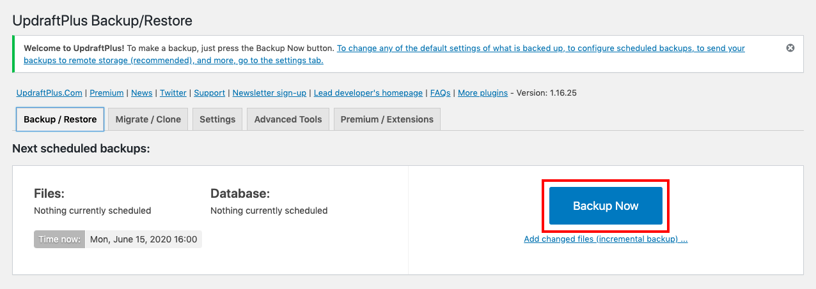Switch to the Migrate / Clone tab
Image resolution: width=816 pixels, height=289 pixels.
point(148,119)
